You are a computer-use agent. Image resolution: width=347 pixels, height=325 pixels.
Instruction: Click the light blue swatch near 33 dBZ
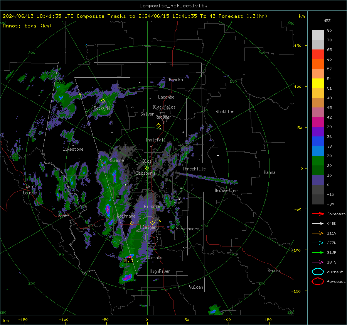(x=318, y=151)
